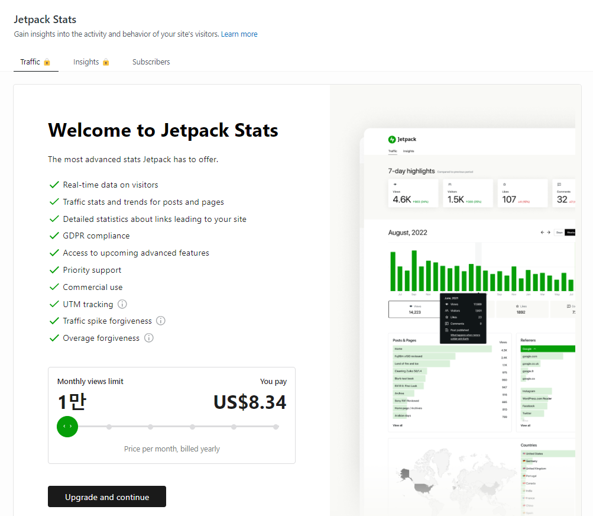Click the 'Welcome to Jetpack Stats' heading
593x516 pixels.
(x=163, y=130)
